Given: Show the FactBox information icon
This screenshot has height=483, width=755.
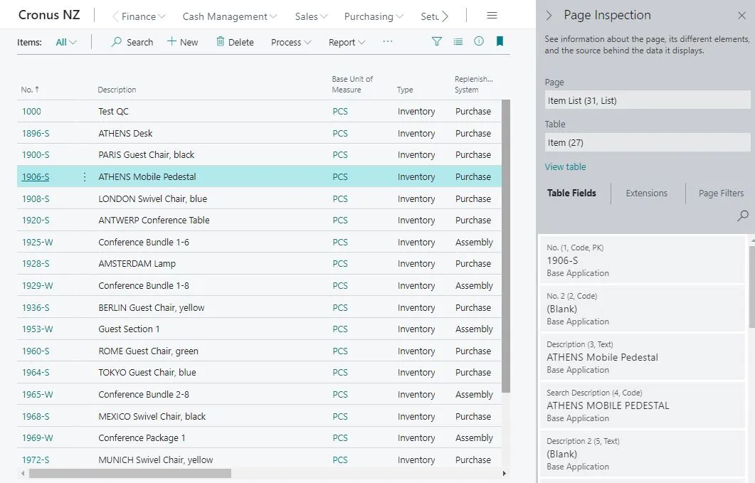Looking at the screenshot, I should [479, 41].
